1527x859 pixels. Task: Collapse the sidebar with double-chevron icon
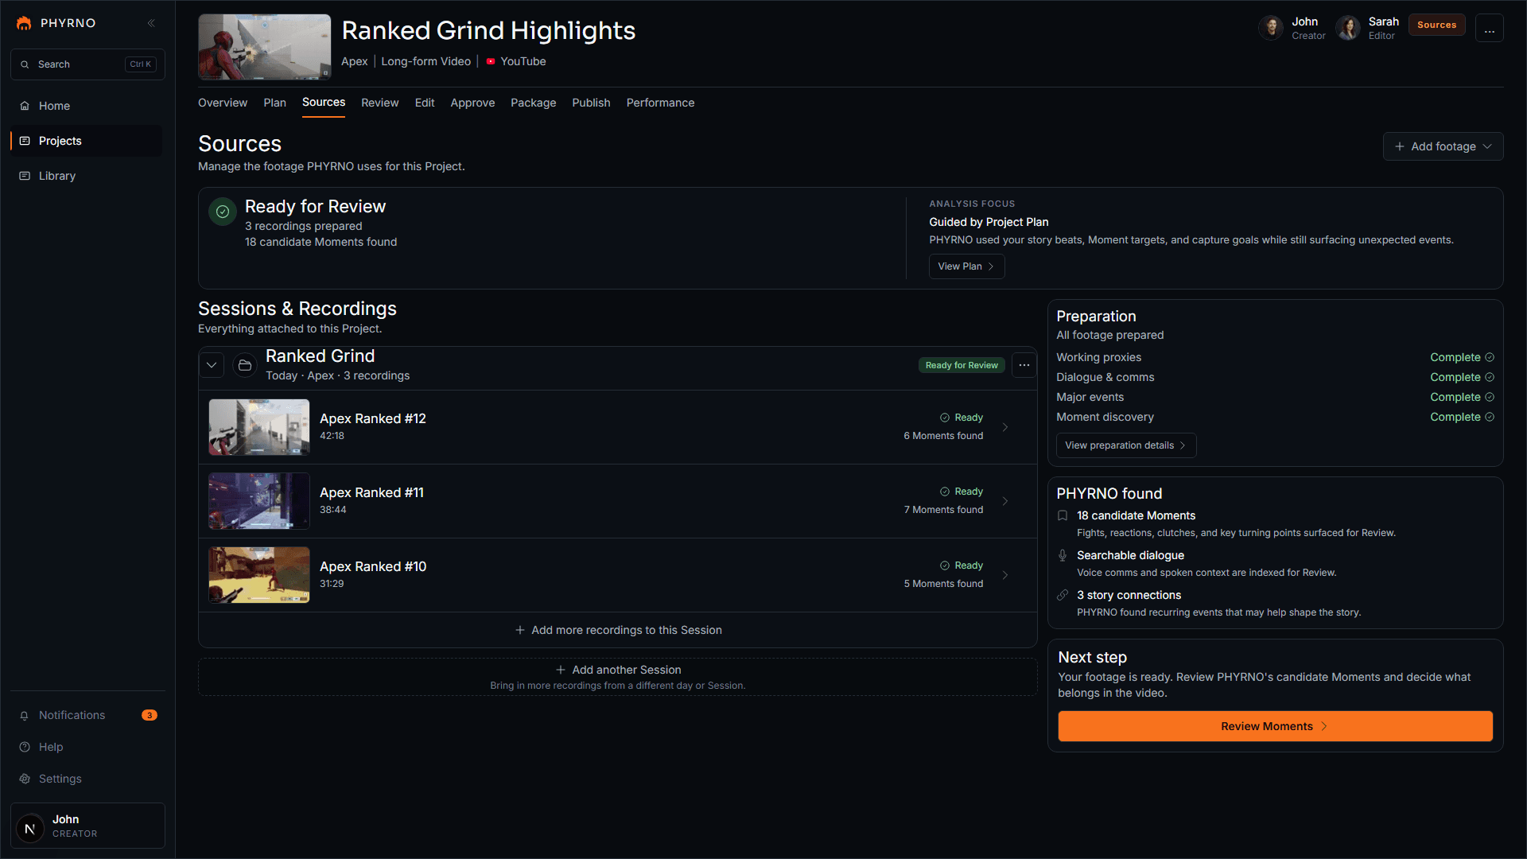(151, 23)
